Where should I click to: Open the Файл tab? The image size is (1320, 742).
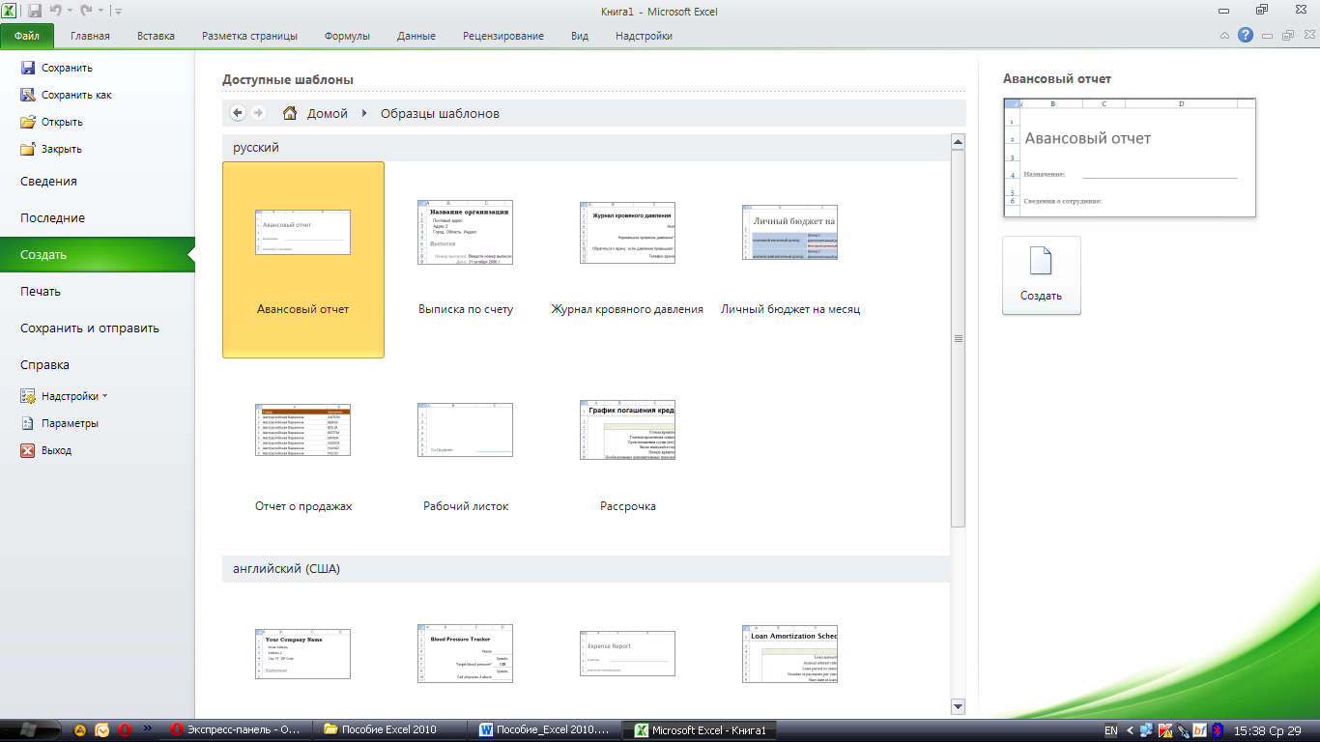pos(27,37)
